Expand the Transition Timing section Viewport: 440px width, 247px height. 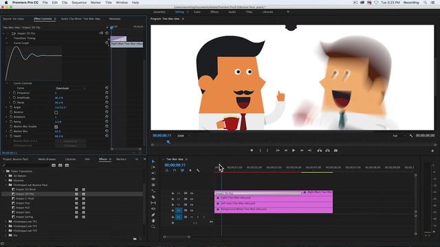click(x=7, y=38)
